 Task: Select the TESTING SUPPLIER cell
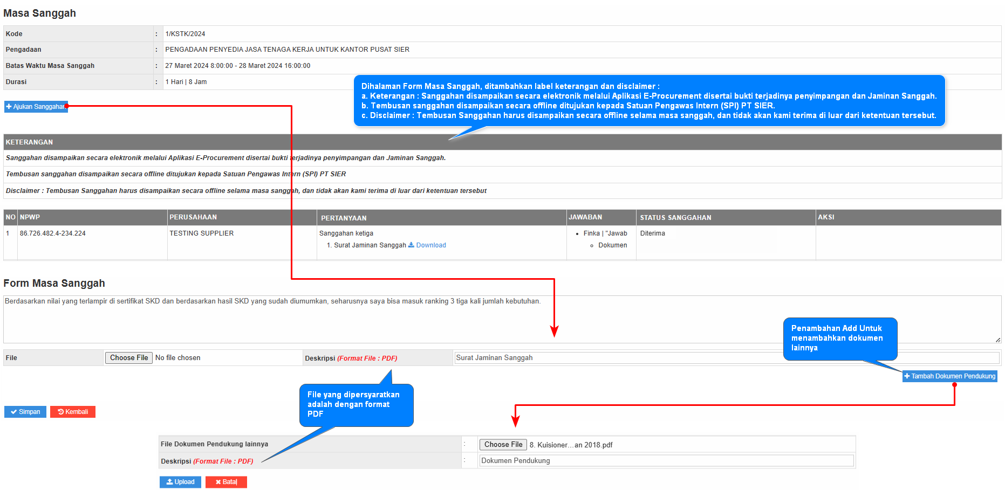coord(202,233)
